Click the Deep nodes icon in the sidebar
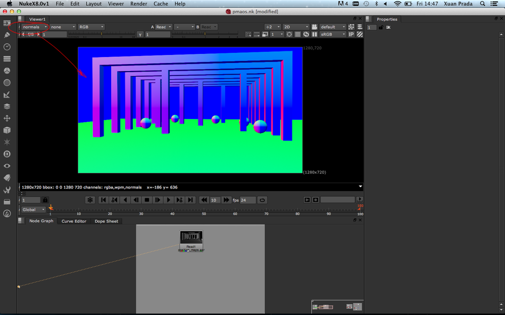 [x=7, y=154]
